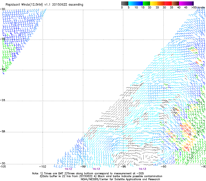
Task: Click the blue 10–15 knots legend segment
Action: (x=139, y=3)
